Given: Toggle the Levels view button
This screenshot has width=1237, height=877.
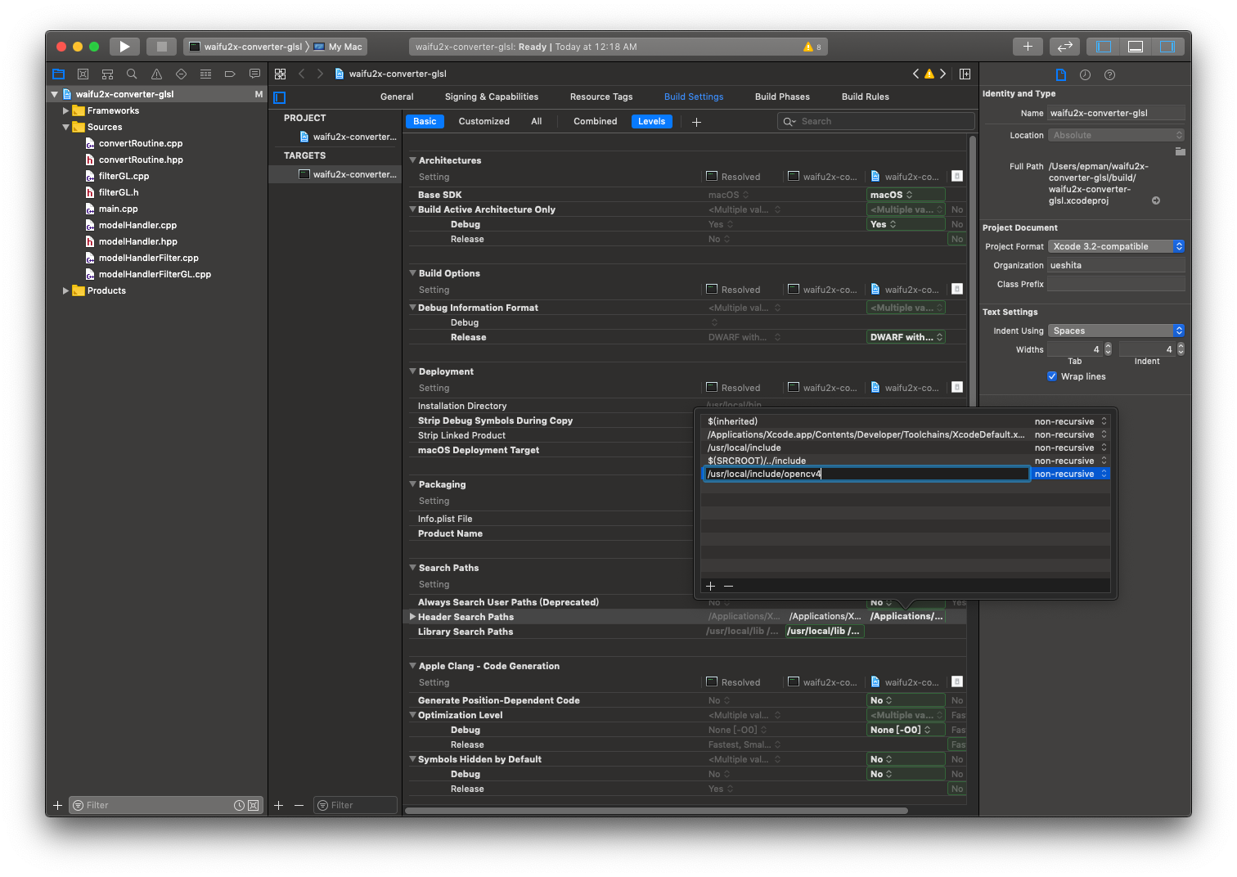Looking at the screenshot, I should tap(651, 121).
